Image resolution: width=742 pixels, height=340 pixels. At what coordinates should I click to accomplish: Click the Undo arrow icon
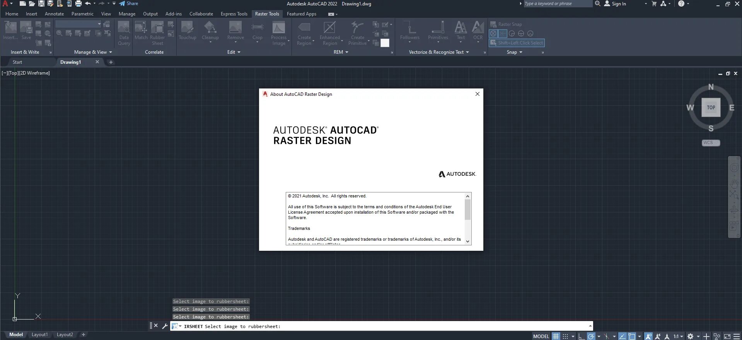88,3
